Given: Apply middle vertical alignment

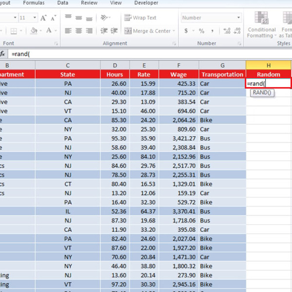Looking at the screenshot, I should point(79,18).
